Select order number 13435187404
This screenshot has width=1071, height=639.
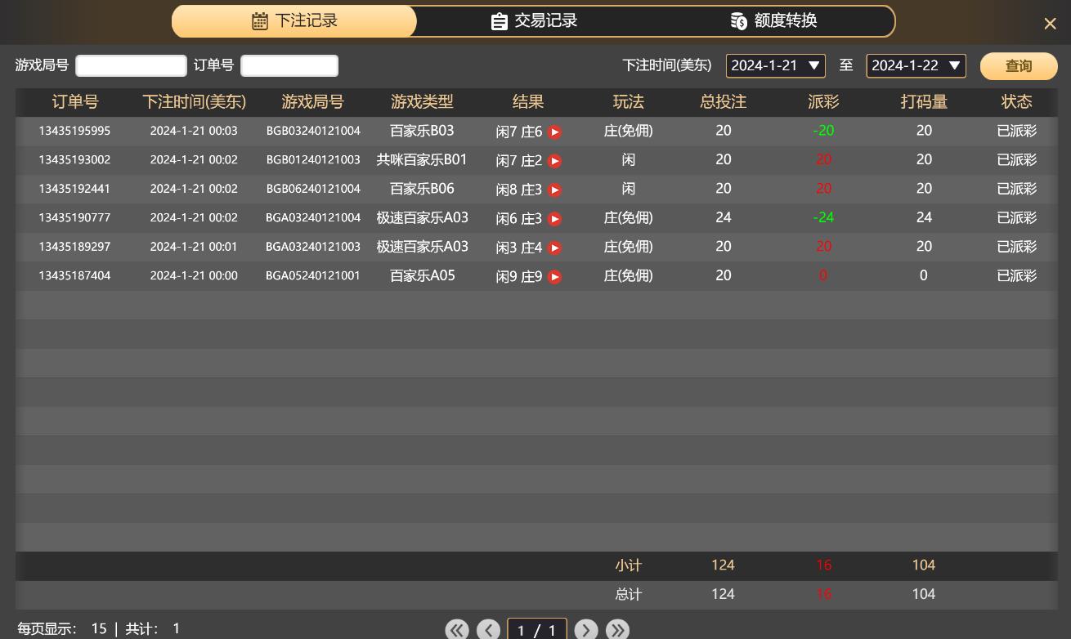pyautogui.click(x=74, y=275)
